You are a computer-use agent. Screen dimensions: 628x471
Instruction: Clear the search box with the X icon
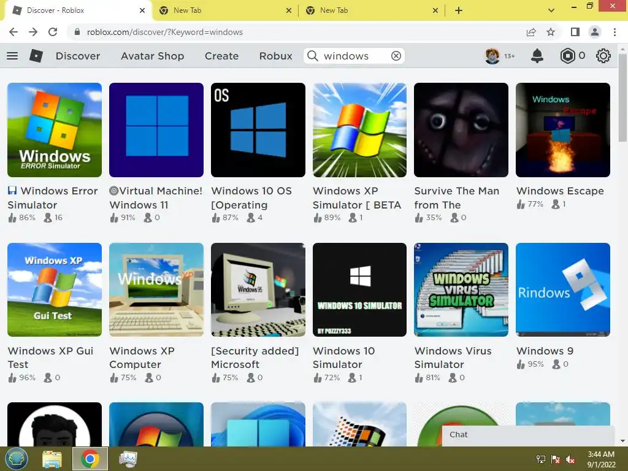click(396, 56)
